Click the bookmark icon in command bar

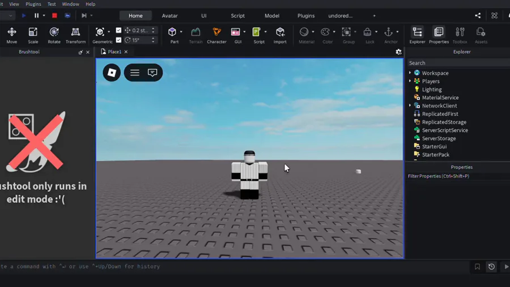click(x=477, y=267)
